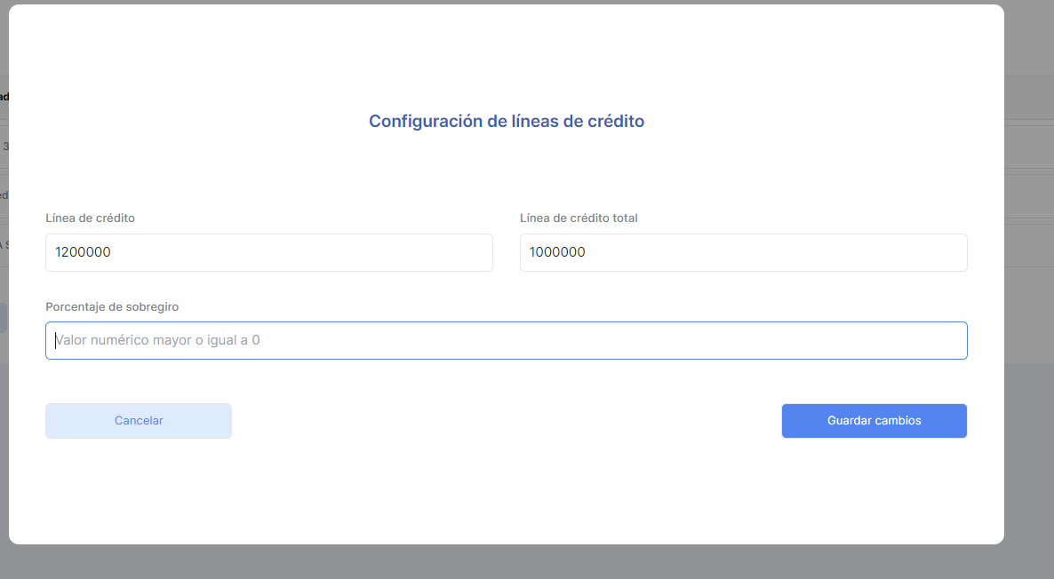The image size is (1054, 579).
Task: Select the Porcentaje de sobregiro input
Action: 507,340
